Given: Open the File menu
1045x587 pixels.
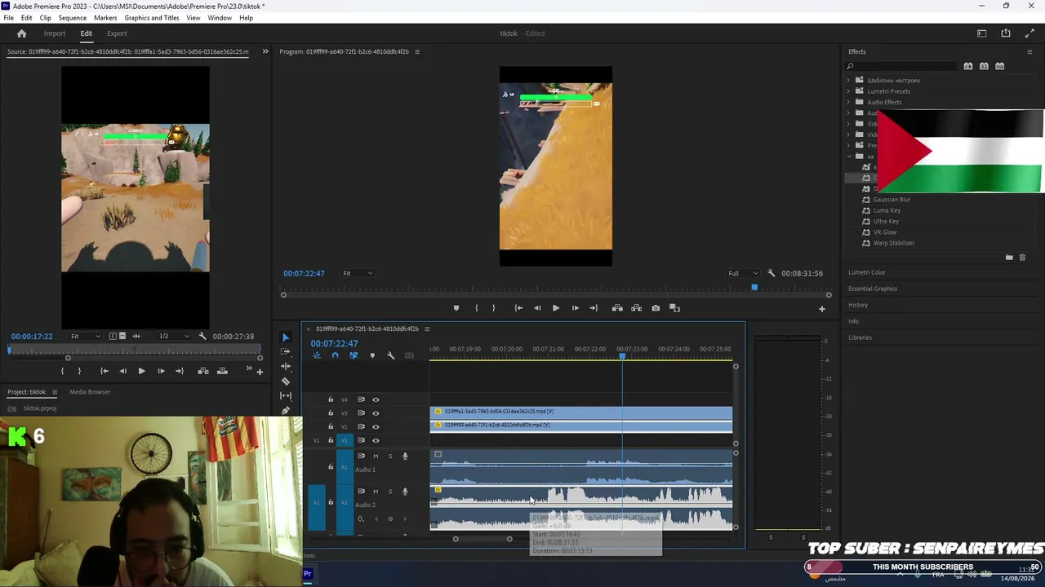Looking at the screenshot, I should point(8,18).
